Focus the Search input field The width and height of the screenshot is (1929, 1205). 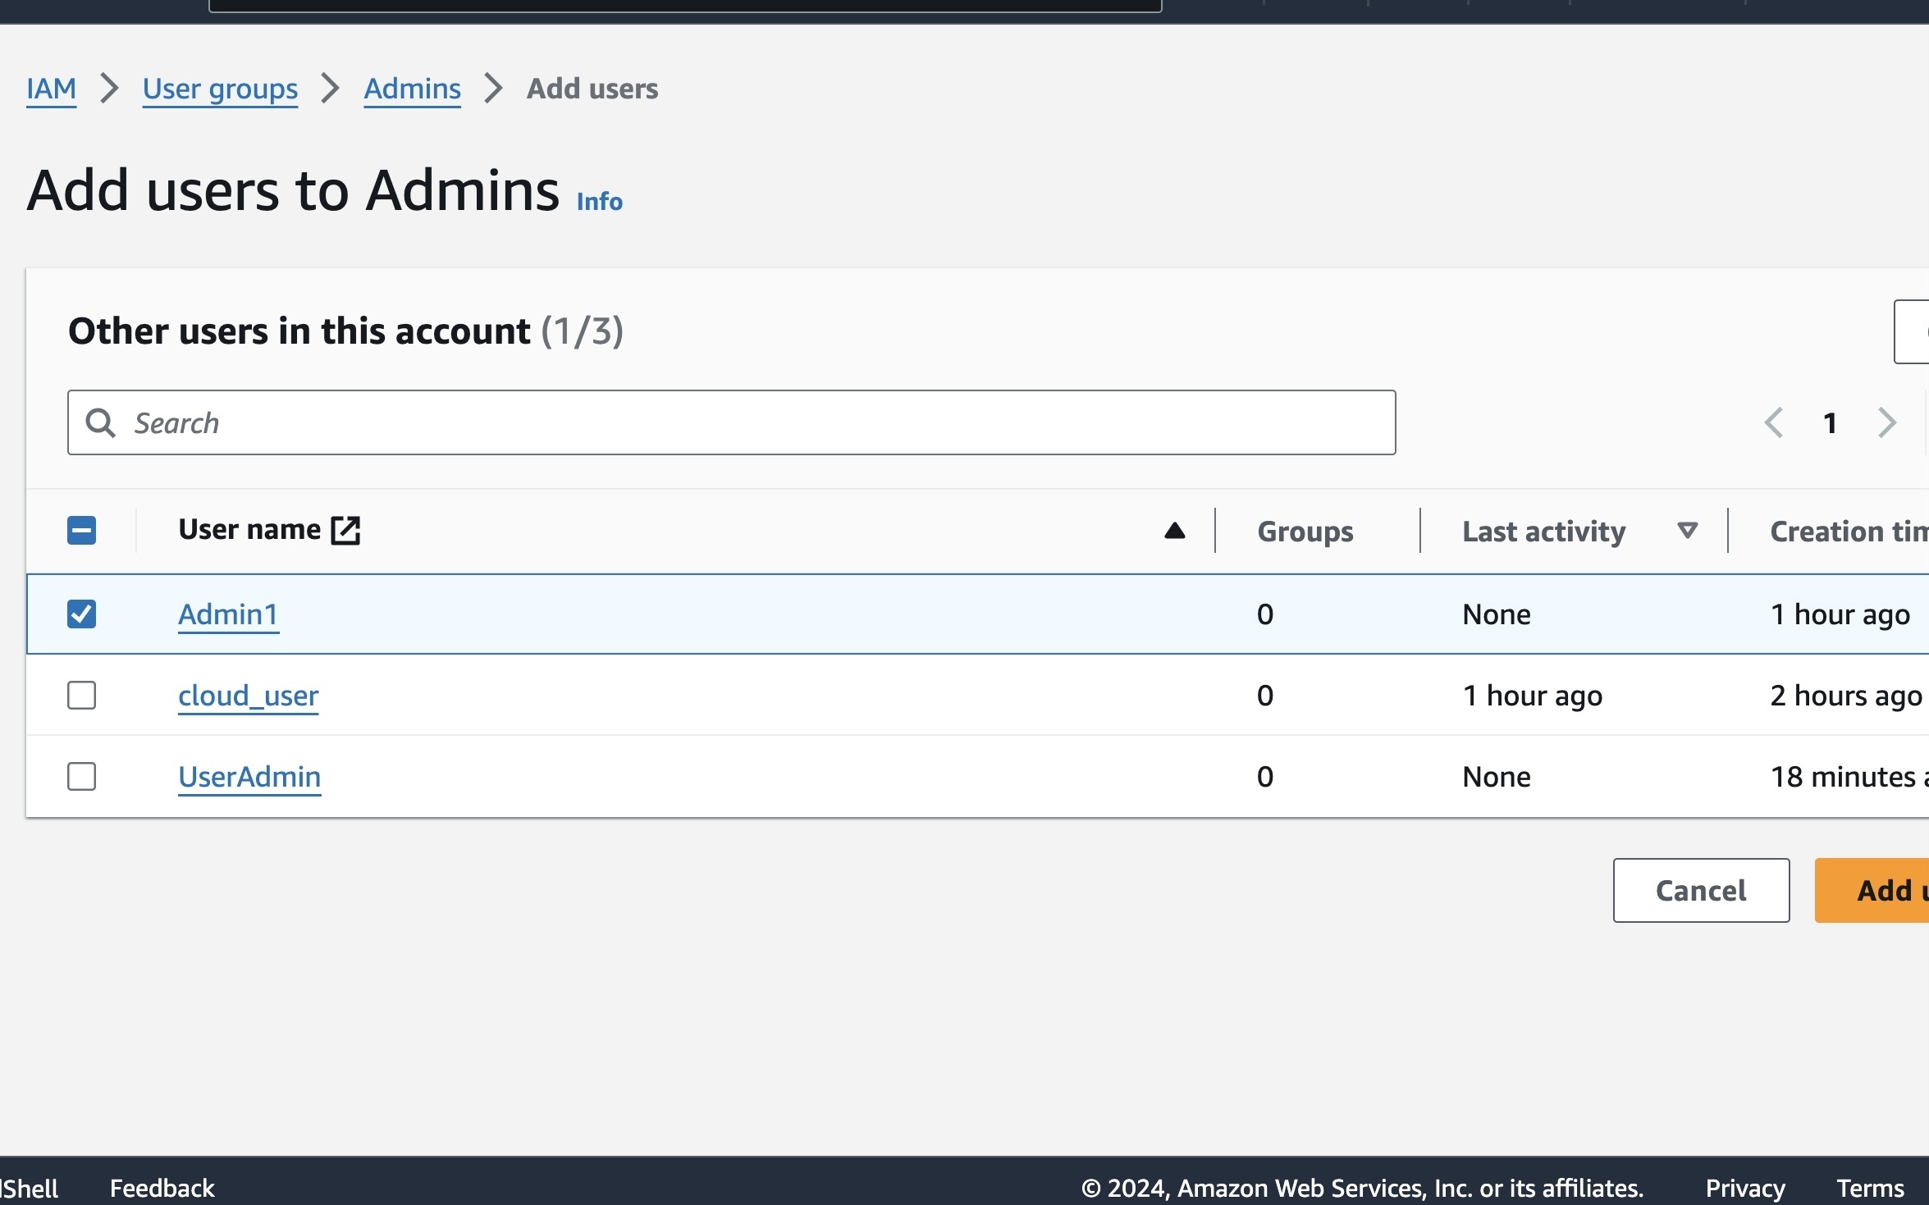(738, 422)
